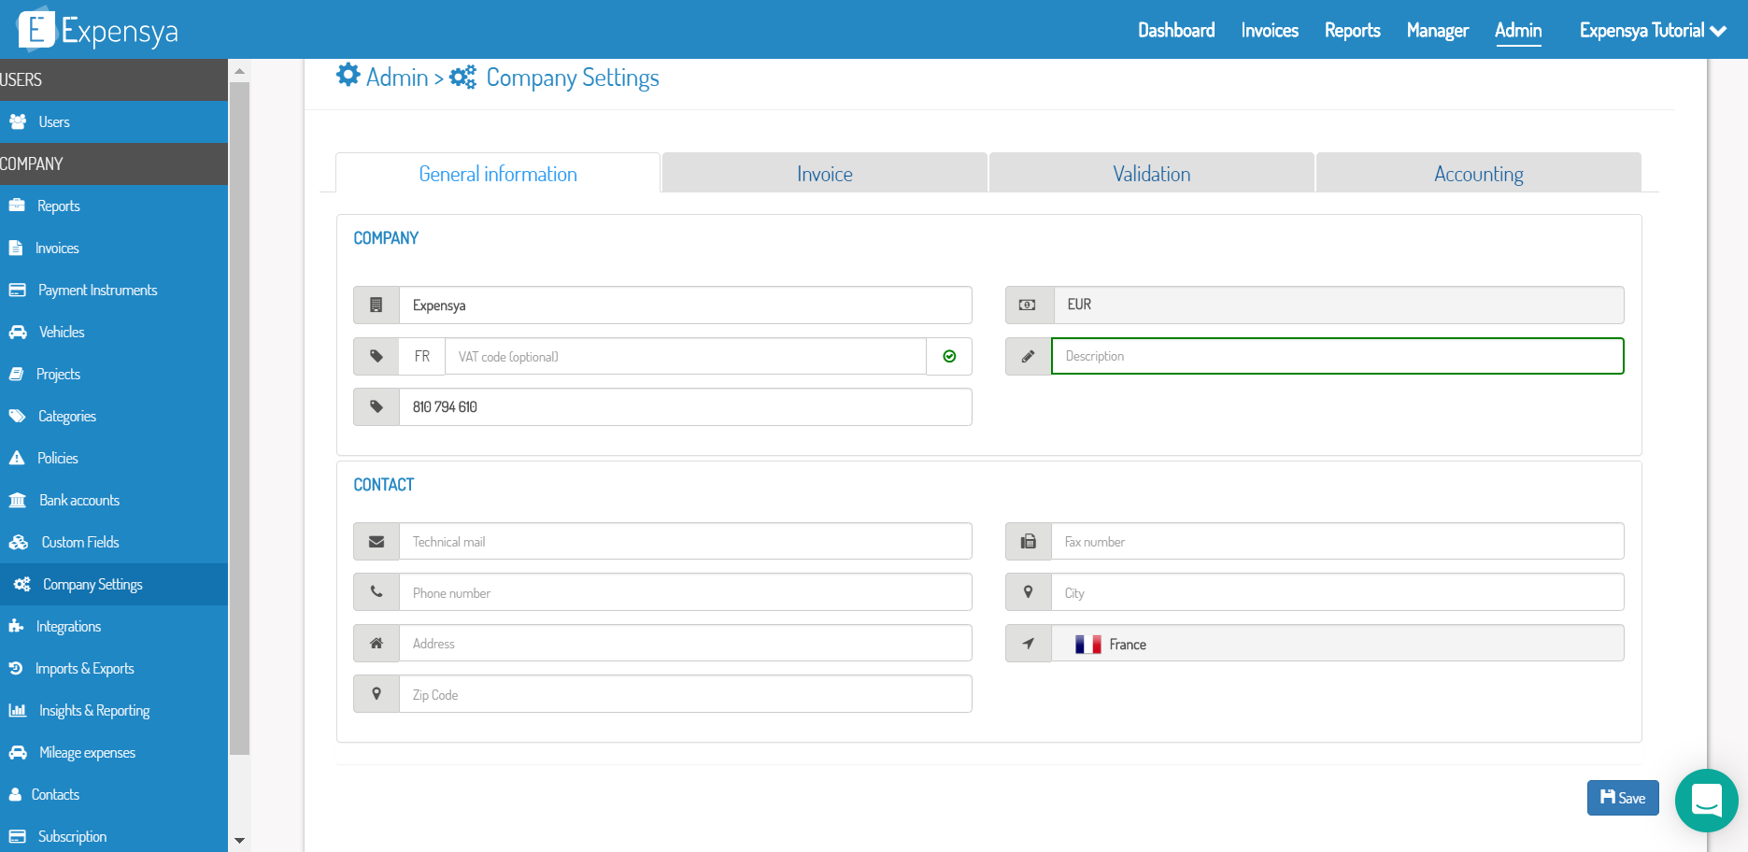Click the Subscription card icon
Screen dimensions: 1748x852
pos(17,836)
